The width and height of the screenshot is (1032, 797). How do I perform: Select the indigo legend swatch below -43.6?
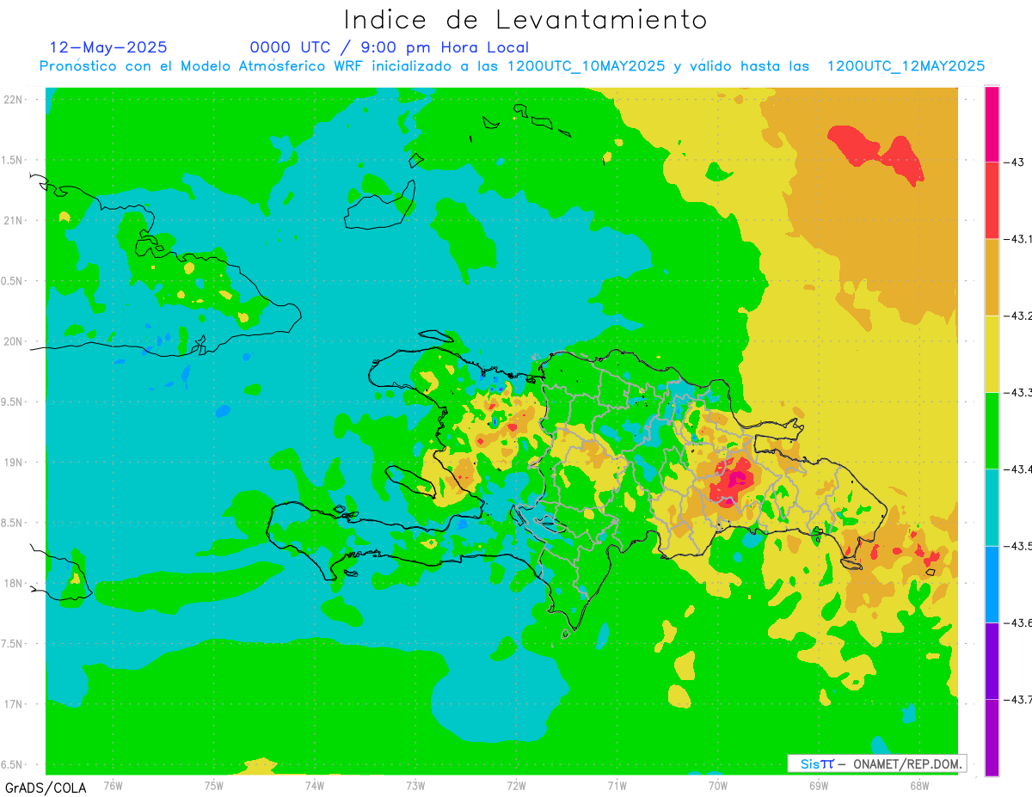pos(992,660)
